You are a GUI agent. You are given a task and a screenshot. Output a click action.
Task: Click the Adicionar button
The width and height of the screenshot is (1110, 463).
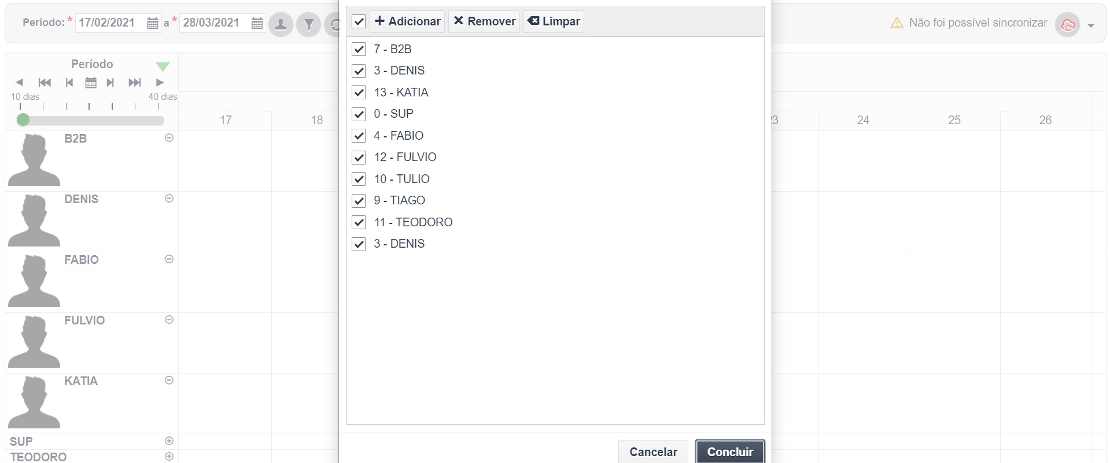[407, 21]
